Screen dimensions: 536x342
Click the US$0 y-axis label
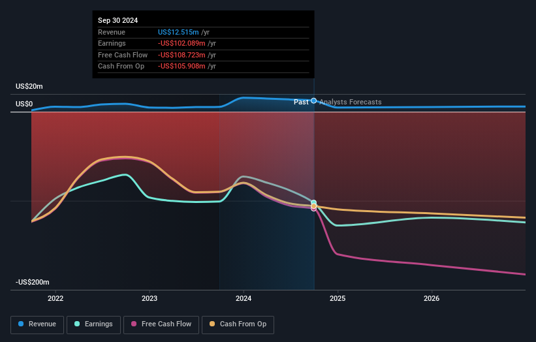[24, 104]
